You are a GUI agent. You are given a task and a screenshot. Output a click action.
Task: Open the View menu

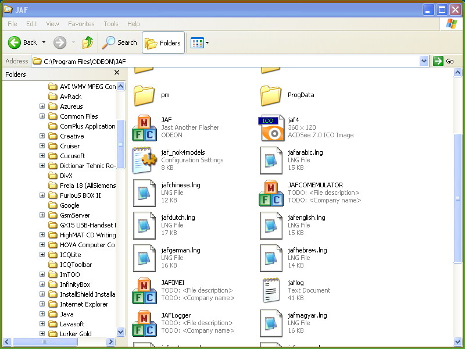(x=52, y=24)
